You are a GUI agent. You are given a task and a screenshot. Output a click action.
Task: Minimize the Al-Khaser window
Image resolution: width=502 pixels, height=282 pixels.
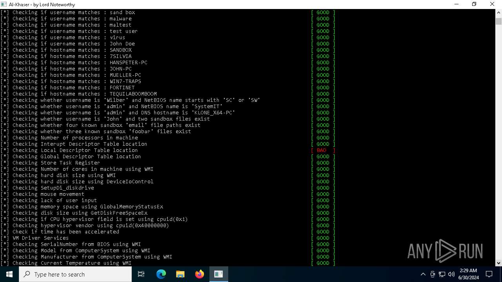[456, 4]
